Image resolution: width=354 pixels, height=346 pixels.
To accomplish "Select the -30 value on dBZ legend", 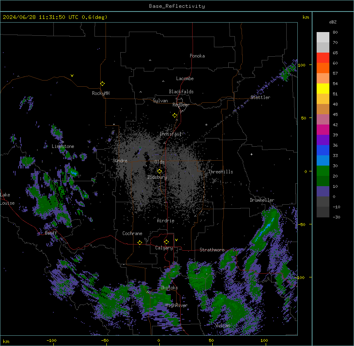I will [336, 217].
